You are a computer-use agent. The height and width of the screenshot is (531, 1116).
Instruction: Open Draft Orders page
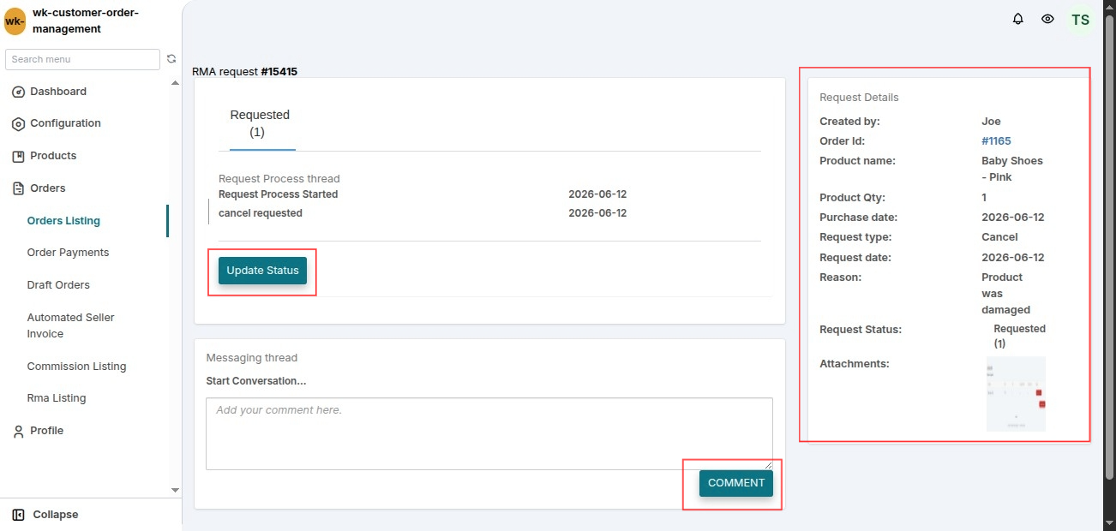click(58, 285)
